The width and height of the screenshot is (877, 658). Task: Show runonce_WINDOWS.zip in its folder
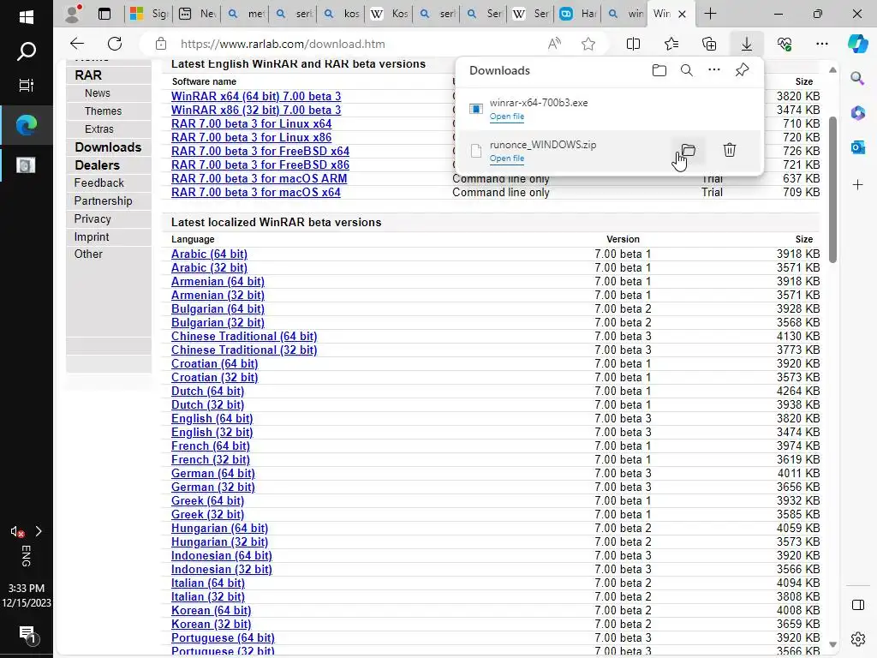point(689,150)
